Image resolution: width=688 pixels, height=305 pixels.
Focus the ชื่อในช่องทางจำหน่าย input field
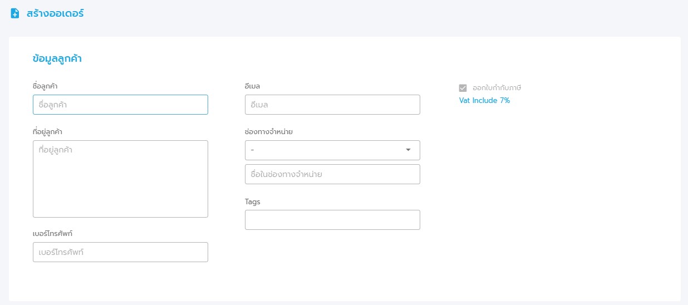click(x=332, y=174)
